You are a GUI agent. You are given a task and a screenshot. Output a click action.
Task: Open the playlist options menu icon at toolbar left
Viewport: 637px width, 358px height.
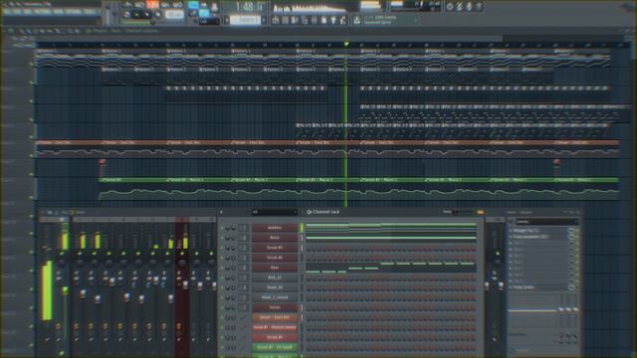11,31
